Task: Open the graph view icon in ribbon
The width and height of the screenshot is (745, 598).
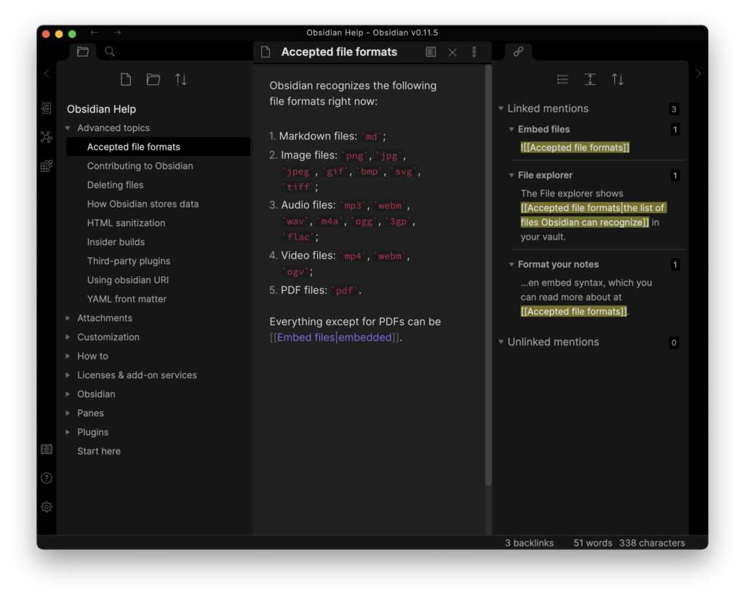Action: tap(47, 137)
